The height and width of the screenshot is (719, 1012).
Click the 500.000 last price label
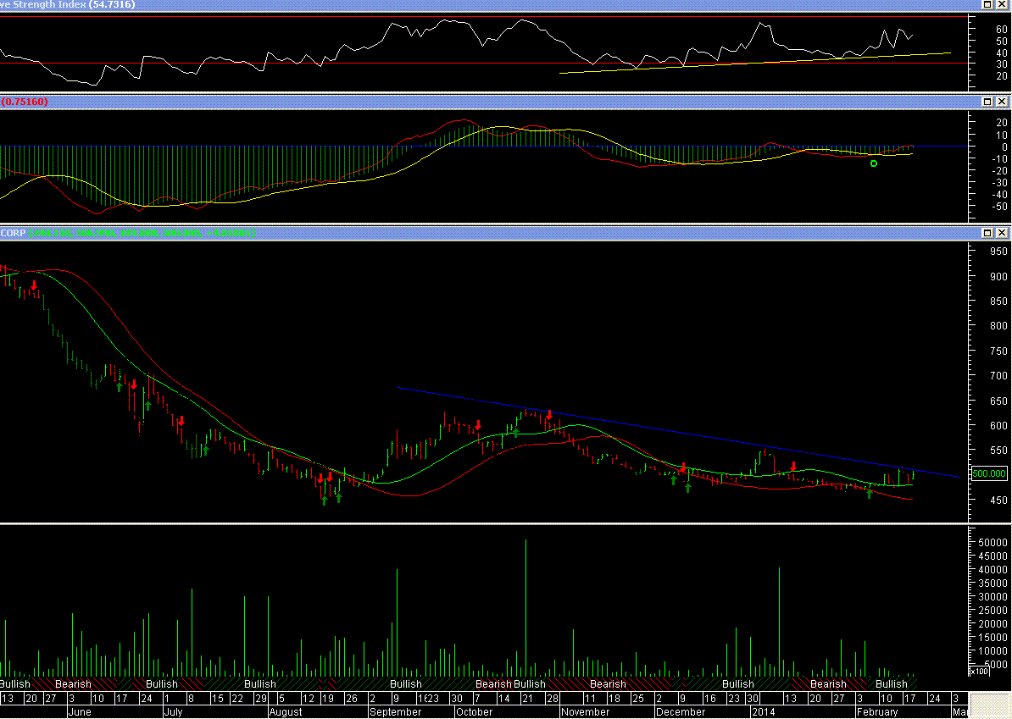tap(988, 474)
